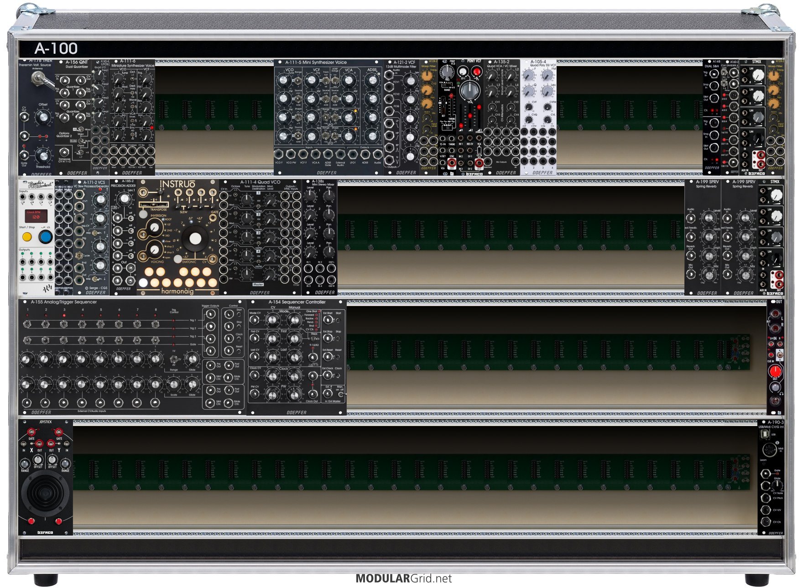
Task: Open the MODULARGrid.net link
Action: point(404,578)
